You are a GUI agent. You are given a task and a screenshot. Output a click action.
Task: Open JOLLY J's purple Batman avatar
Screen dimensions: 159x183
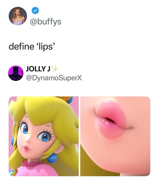coord(16,73)
